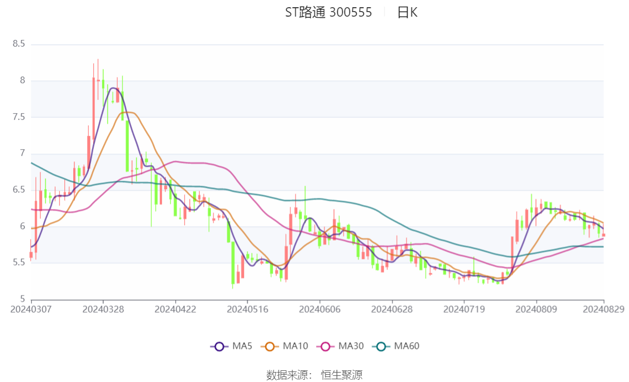Click x-axis date label 20240307
The image size is (629, 382).
[31, 309]
